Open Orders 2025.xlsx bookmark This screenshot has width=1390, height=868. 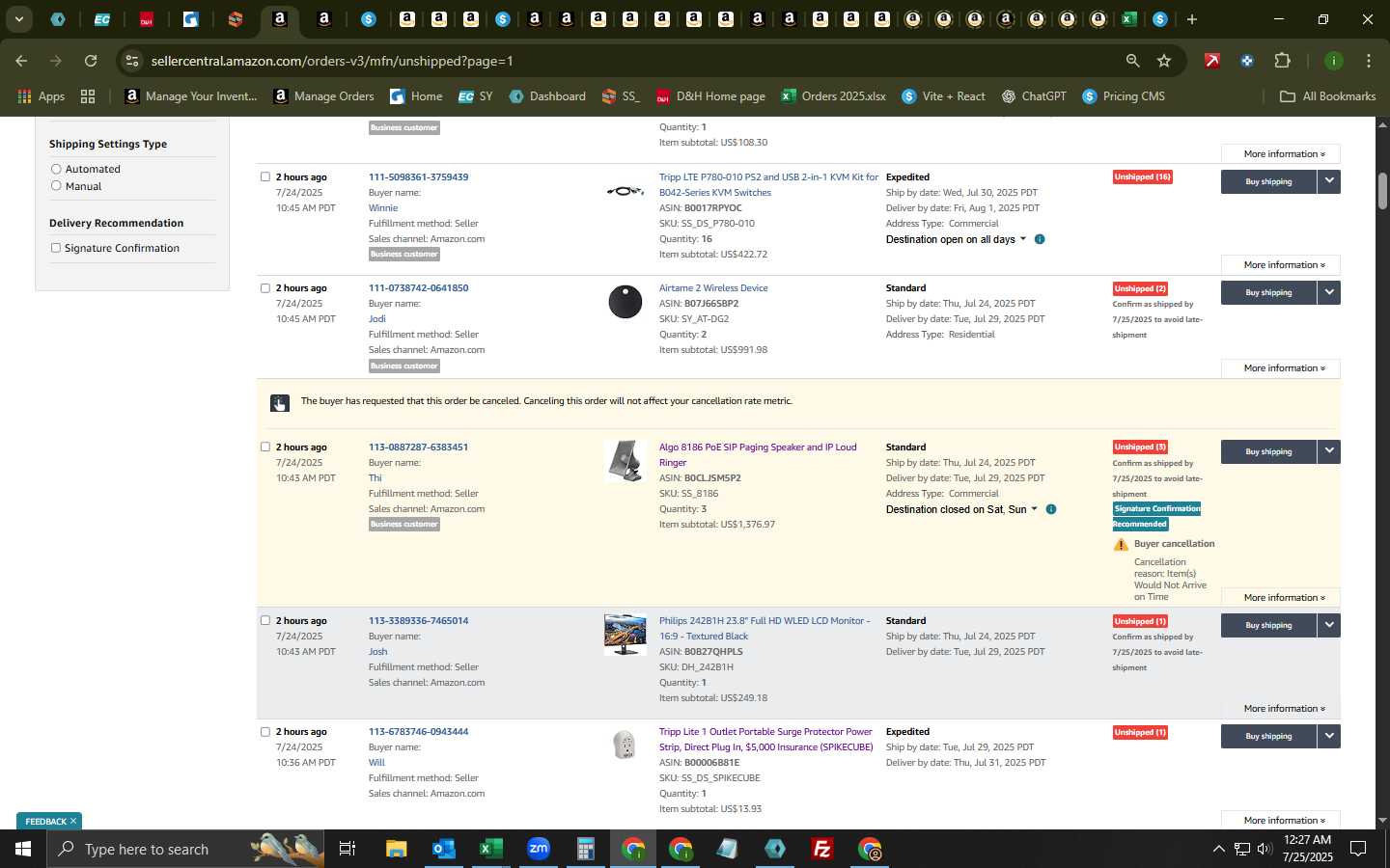point(833,96)
